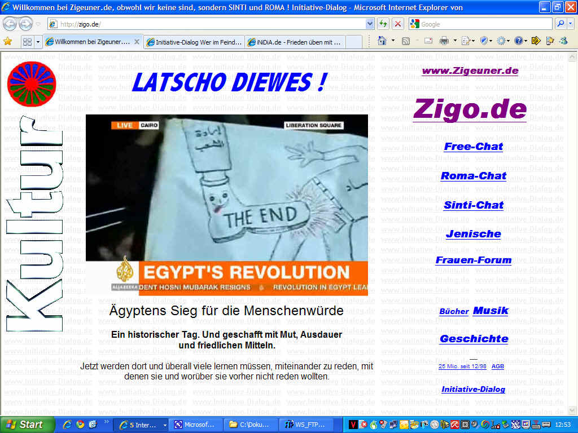Viewport: 578px width, 433px height.
Task: Switch to Initiative-Dialog Wer im Feind tab
Action: tap(194, 42)
